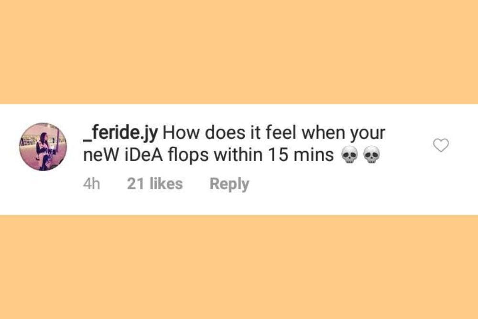
Task: Click the second skull emoji
Action: click(371, 155)
